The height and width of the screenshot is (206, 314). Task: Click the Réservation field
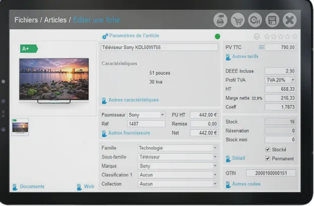tap(280, 131)
